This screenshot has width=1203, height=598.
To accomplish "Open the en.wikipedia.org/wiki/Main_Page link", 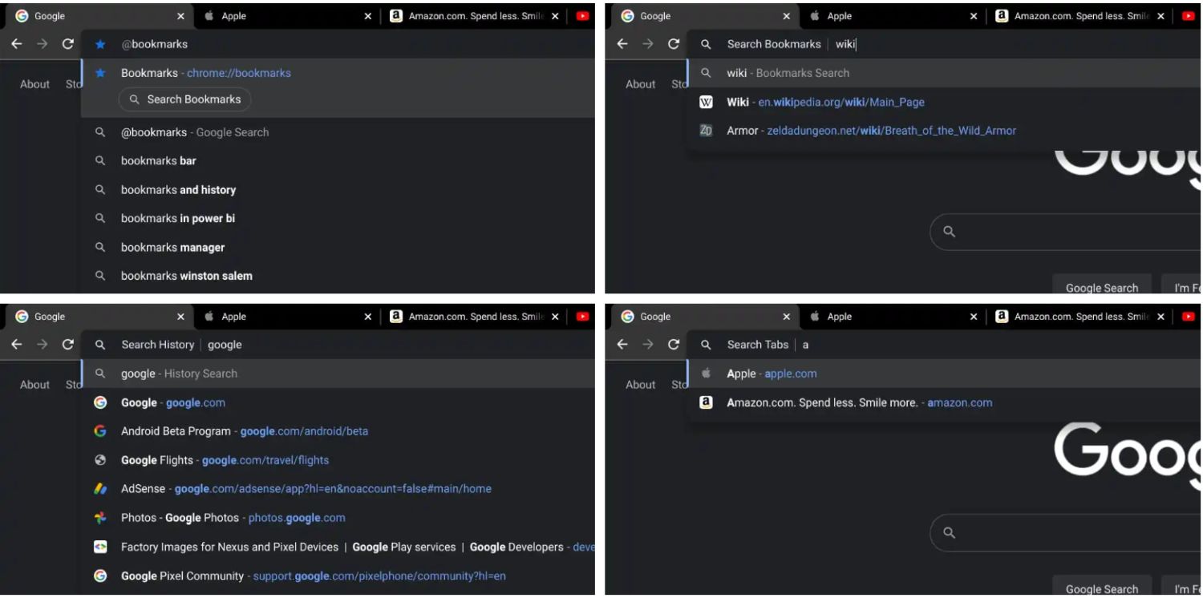I will pos(841,103).
